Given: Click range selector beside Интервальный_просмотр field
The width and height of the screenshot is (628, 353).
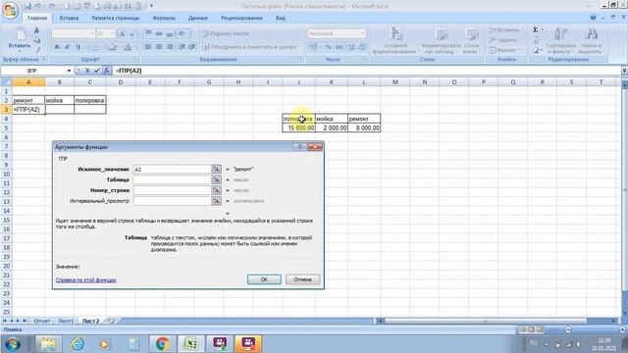Looking at the screenshot, I should (216, 201).
